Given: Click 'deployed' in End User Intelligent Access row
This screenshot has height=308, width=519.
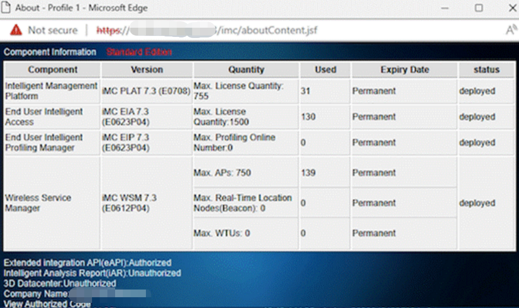Looking at the screenshot, I should point(477,117).
